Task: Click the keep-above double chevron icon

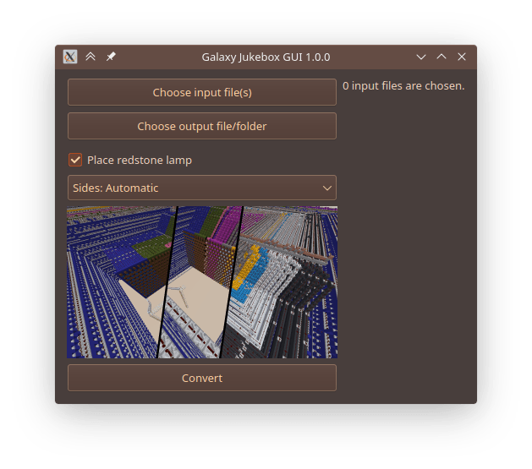Action: [x=90, y=57]
